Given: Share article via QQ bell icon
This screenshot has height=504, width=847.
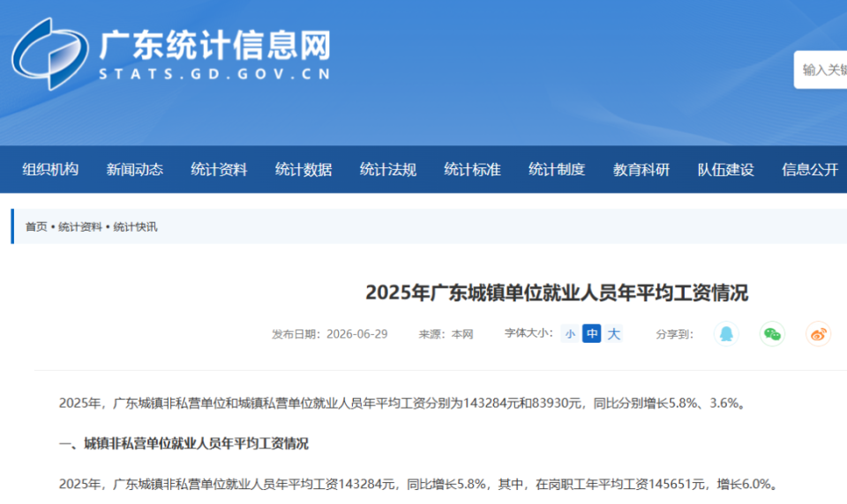Looking at the screenshot, I should coord(726,334).
